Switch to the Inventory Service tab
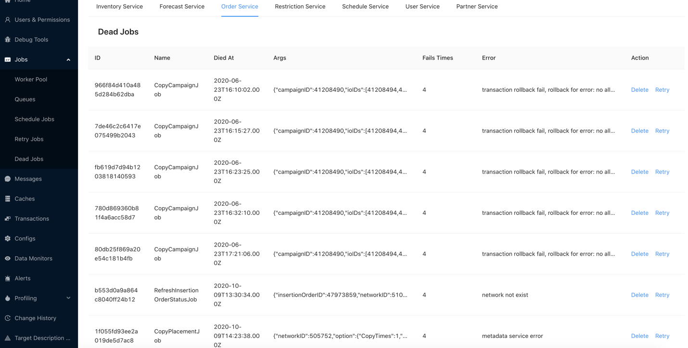 click(119, 7)
